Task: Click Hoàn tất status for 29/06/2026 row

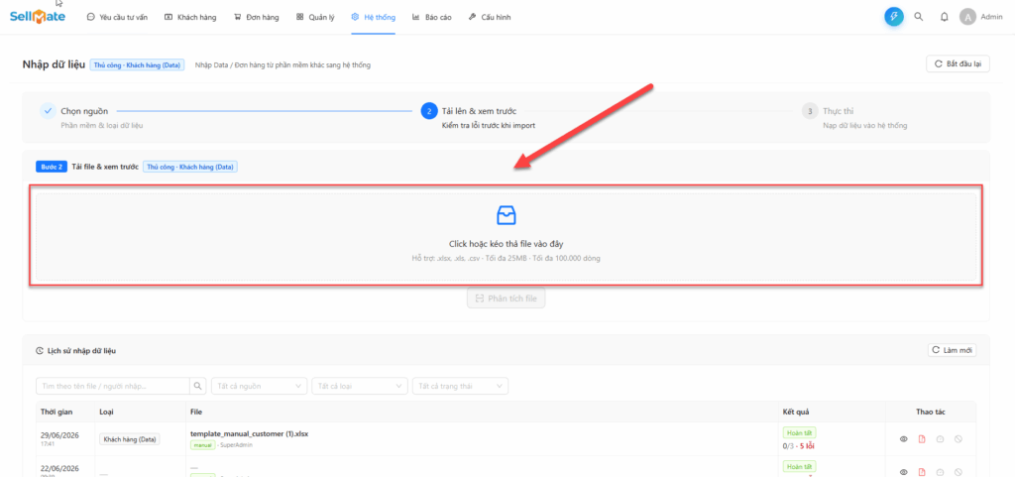Action: (799, 432)
